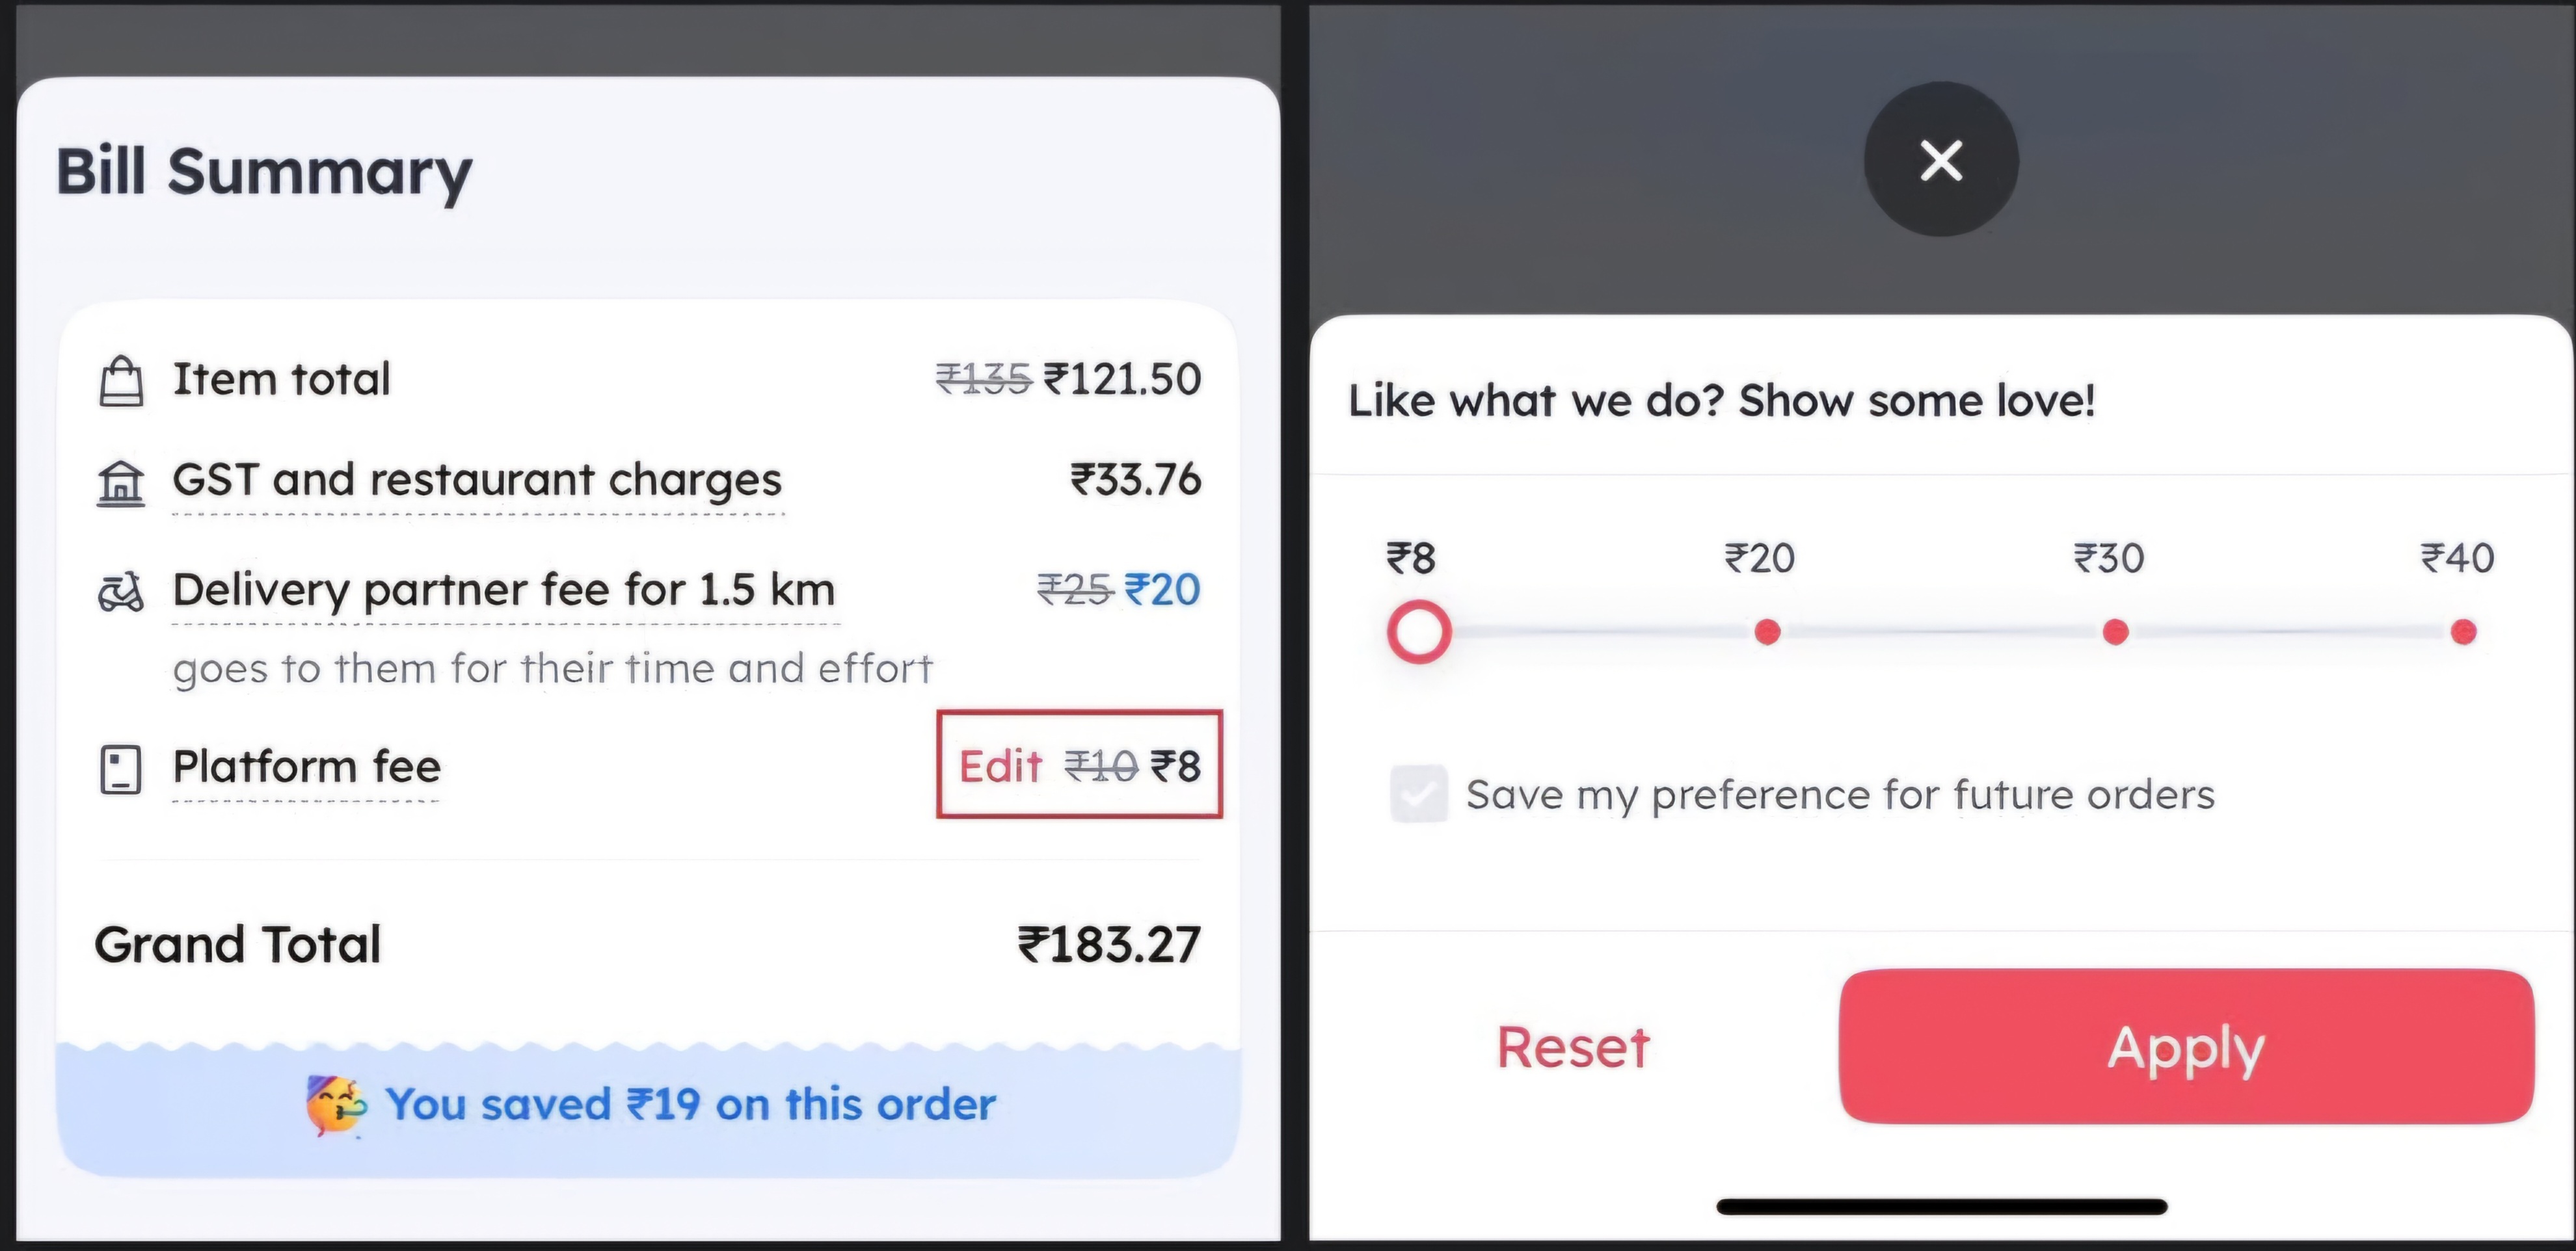This screenshot has width=2576, height=1251.
Task: Click the Platform fee phone icon
Action: pyautogui.click(x=120, y=769)
